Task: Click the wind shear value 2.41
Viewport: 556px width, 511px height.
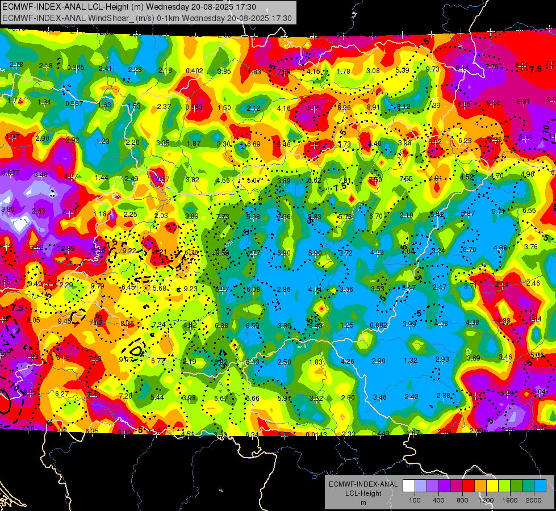Action: (105, 69)
